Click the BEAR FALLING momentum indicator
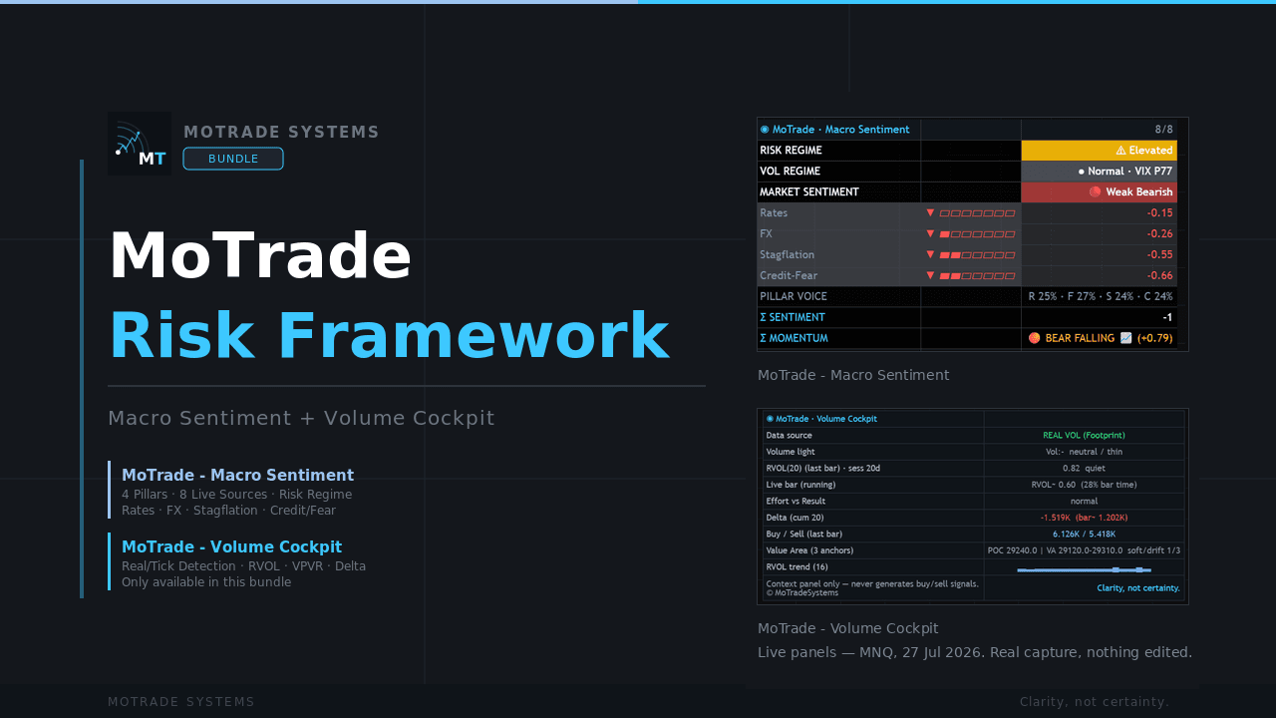Screen dimensions: 1276x718 pyautogui.click(x=1101, y=338)
